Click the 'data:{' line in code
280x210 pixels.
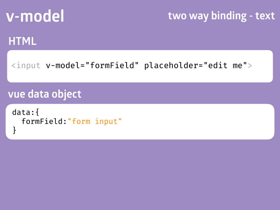25,112
